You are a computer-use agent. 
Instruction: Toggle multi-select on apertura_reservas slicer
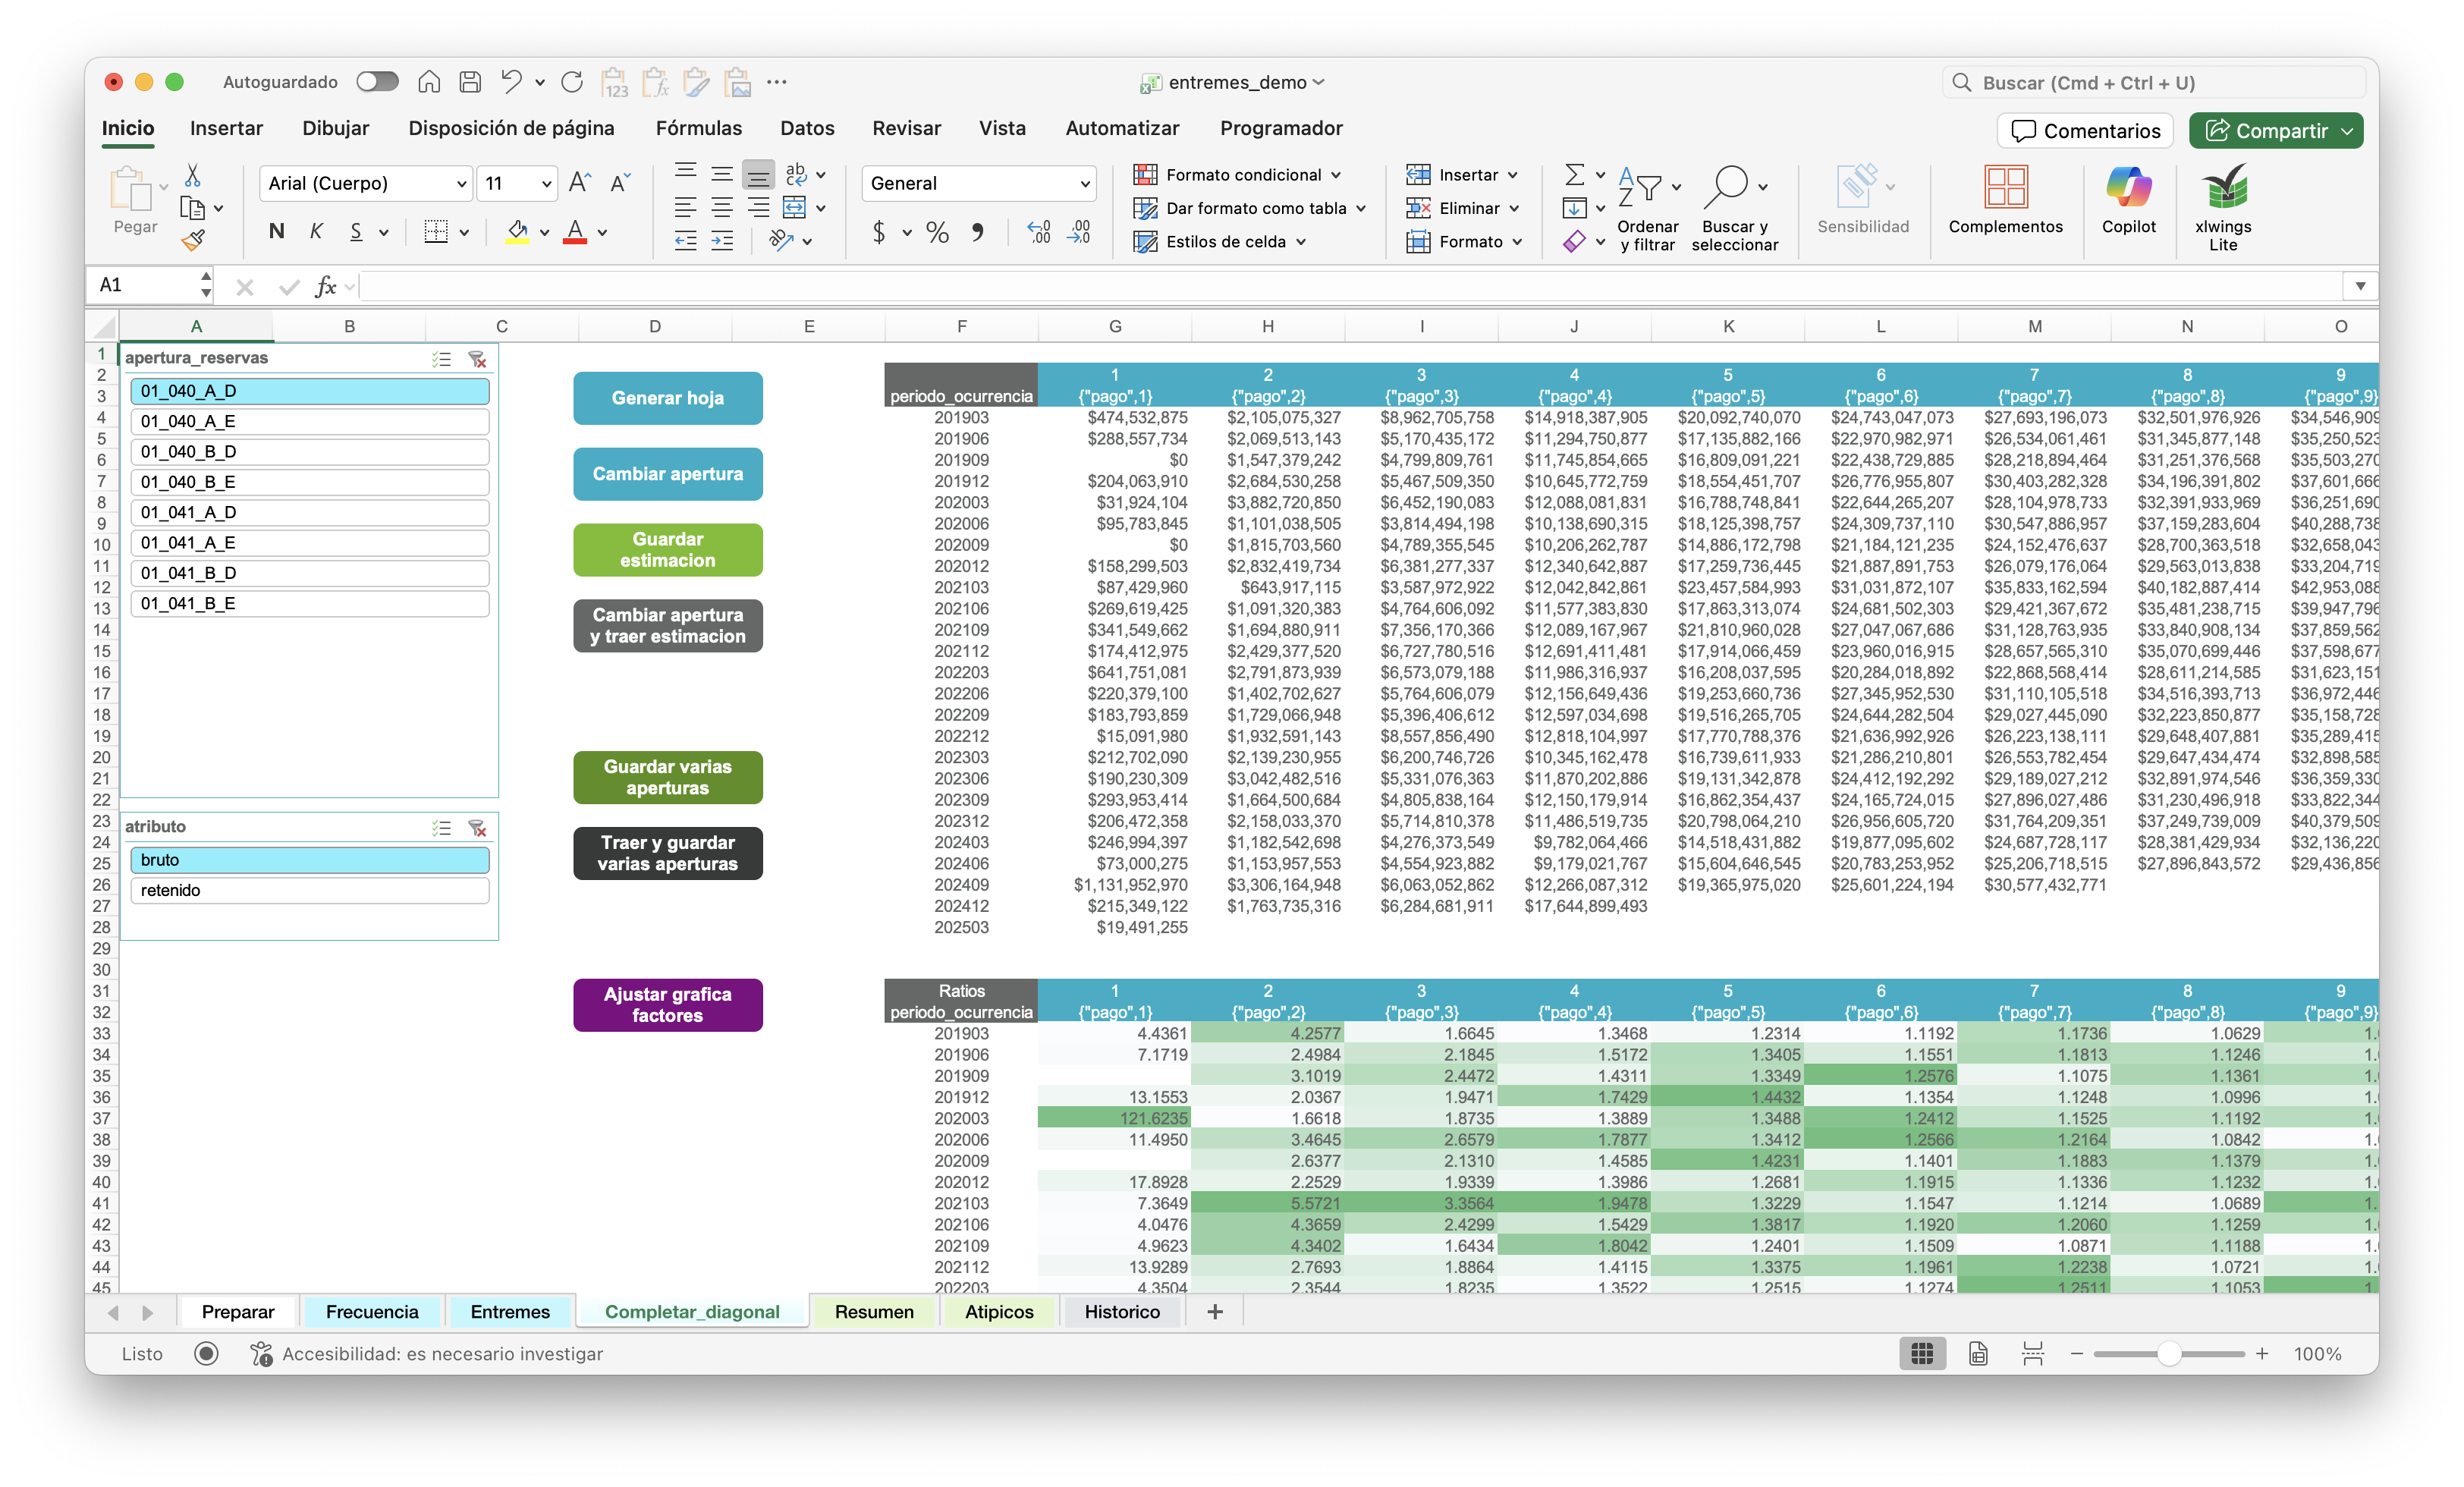(441, 359)
